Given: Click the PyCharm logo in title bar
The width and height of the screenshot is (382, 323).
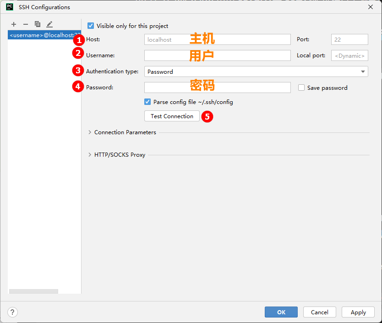Looking at the screenshot, I should click(9, 7).
